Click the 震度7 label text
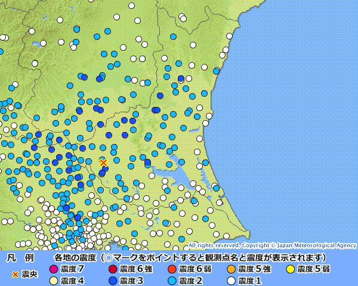Image resolution: width=358 pixels, height=286 pixels. click(x=72, y=269)
